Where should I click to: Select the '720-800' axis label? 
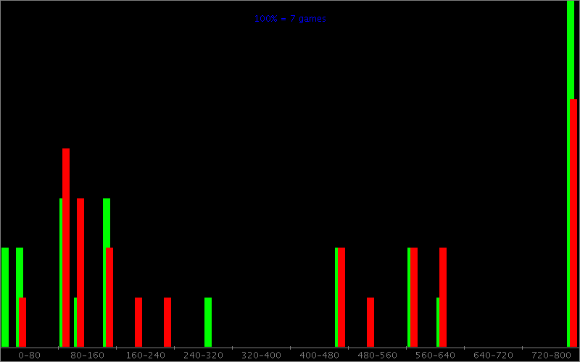pyautogui.click(x=551, y=355)
